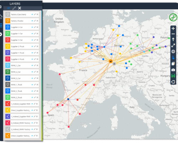Image resolution: width=178 pixels, height=143 pixels.
Task: Click gray line swatch of 2_Indirect_RMW-Factory
Action: pos(8,129)
